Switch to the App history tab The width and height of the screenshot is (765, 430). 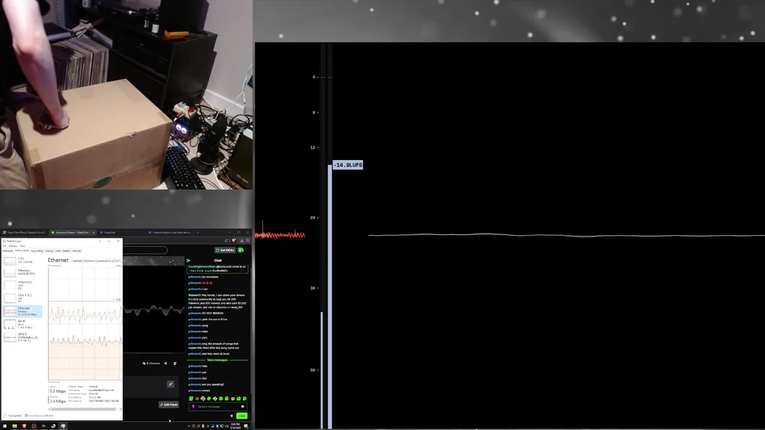pos(37,251)
